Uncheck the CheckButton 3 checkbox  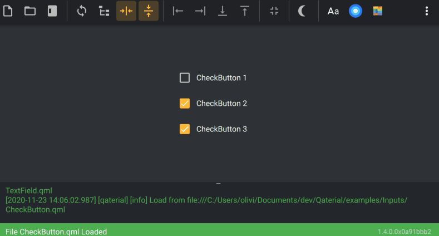[x=185, y=129]
